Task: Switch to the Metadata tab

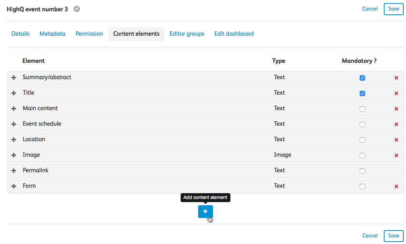Action: point(53,34)
